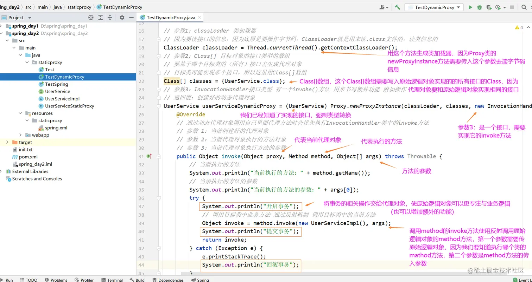
Task: Click the override gutter icon on line 31
Action: [x=149, y=156]
